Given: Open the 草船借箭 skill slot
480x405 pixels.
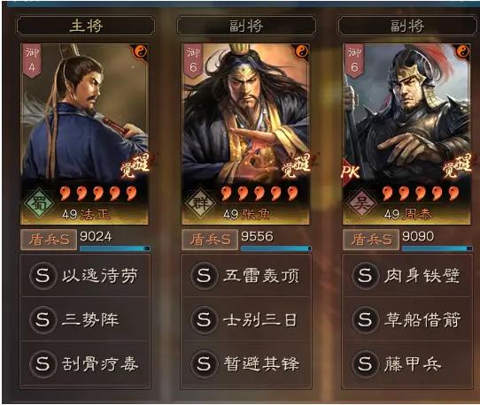Looking at the screenshot, I should pyautogui.click(x=407, y=320).
